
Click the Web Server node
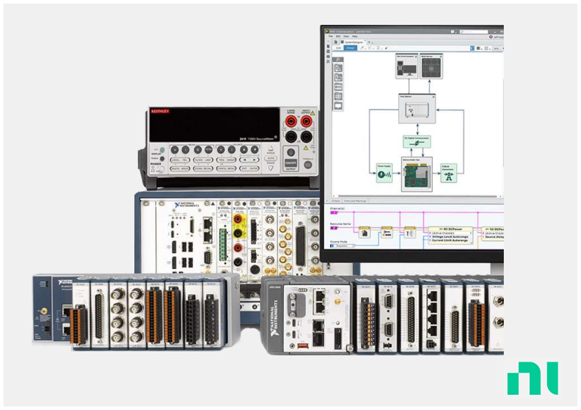point(431,66)
